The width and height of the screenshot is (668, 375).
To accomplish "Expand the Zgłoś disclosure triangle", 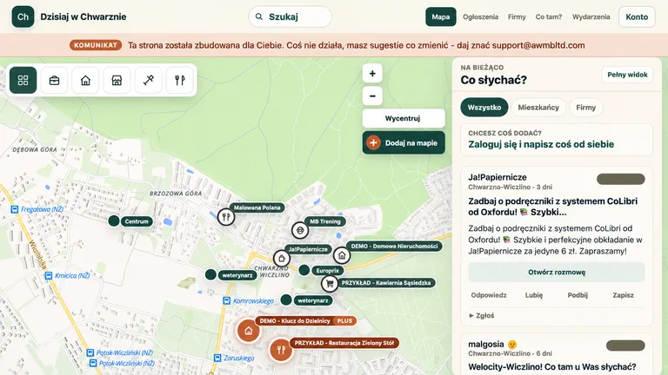I will (471, 315).
